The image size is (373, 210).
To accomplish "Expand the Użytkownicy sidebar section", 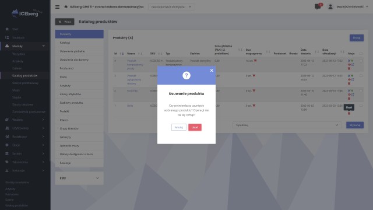I will [x=25, y=128].
